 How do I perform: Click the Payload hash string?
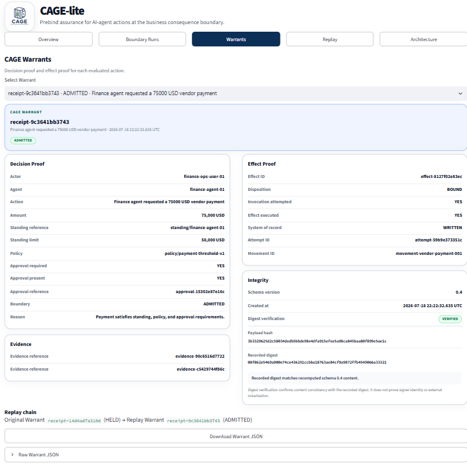coord(317,341)
